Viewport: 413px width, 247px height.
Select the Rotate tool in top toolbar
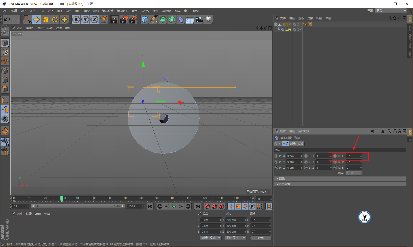(55, 19)
